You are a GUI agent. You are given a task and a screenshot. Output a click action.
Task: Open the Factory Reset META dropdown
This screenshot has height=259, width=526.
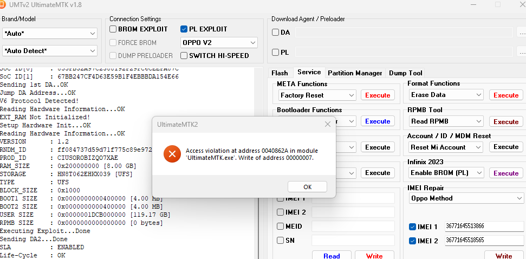tap(317, 95)
